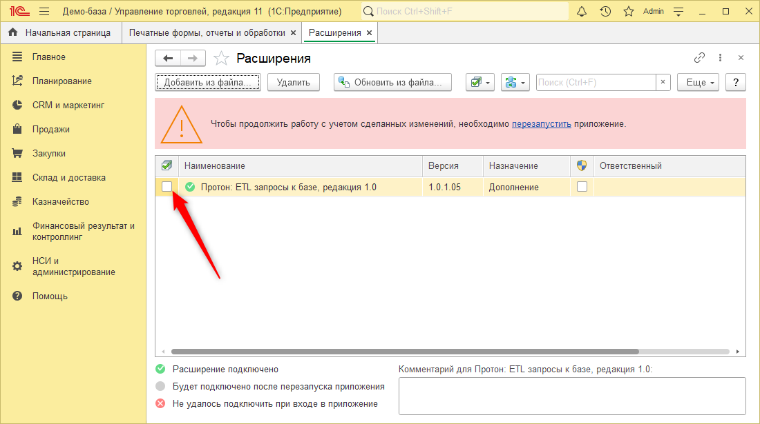
Task: Open CRM и маркетинг section
Action: click(68, 105)
